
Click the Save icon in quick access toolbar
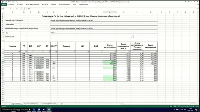[6, 2]
